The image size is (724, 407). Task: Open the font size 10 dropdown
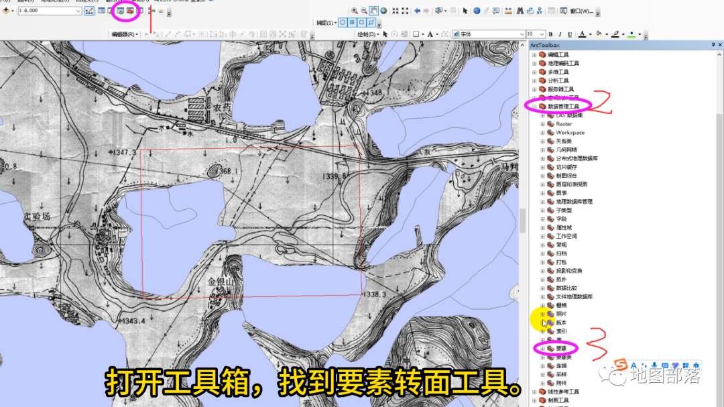coord(542,34)
